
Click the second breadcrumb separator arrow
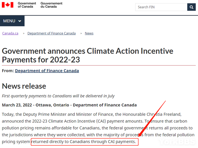[x=81, y=33]
